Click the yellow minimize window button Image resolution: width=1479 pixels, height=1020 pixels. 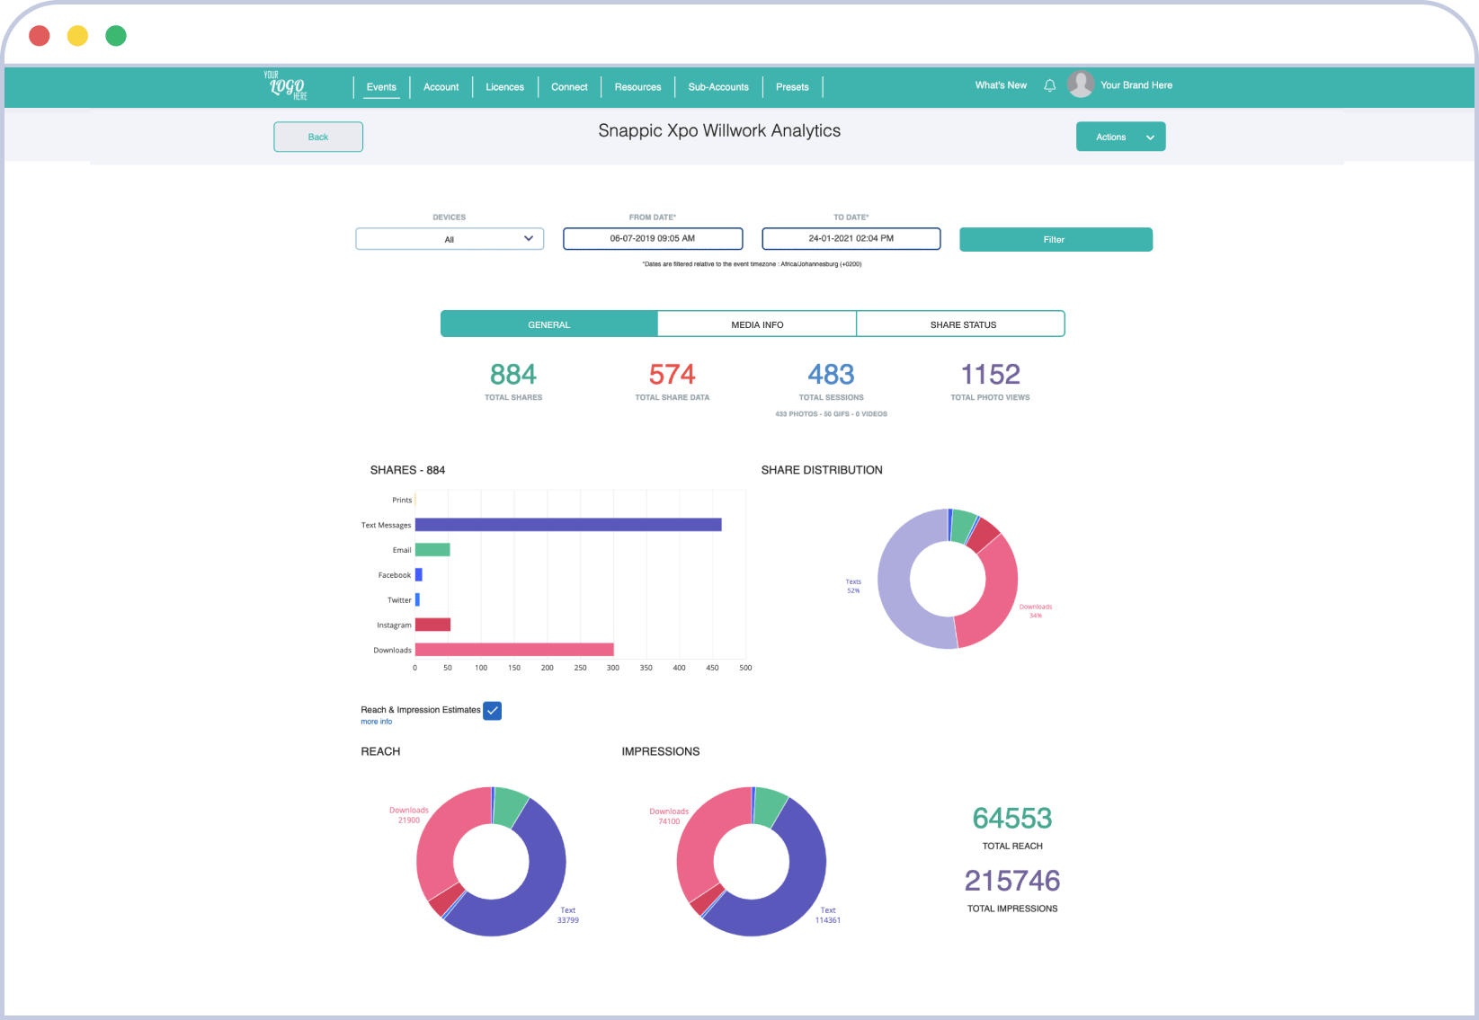tap(78, 36)
